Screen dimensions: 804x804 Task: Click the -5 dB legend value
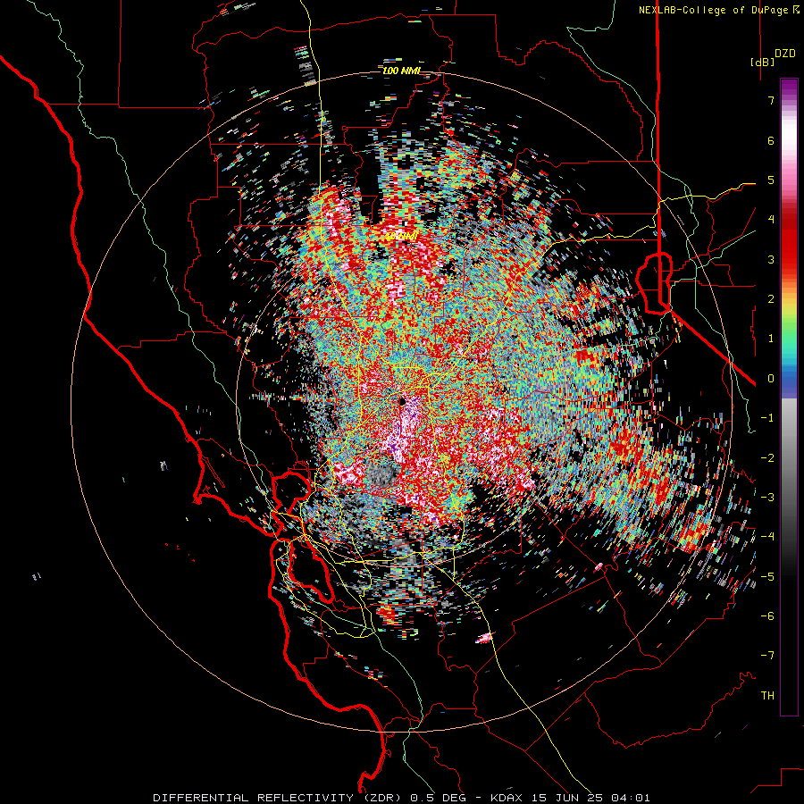click(x=767, y=577)
